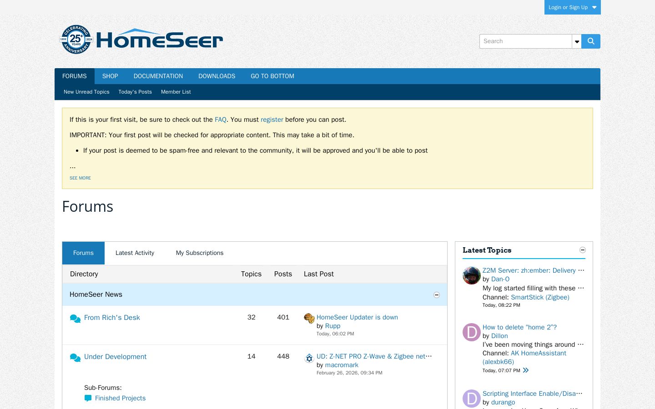Open the Dillon user profile link
Screen dimensions: 655x409
tap(499, 336)
